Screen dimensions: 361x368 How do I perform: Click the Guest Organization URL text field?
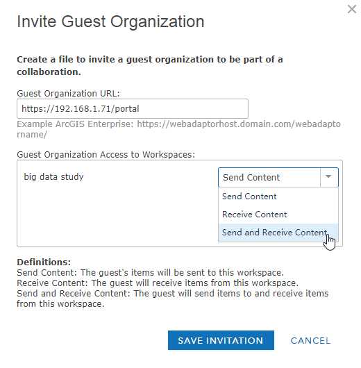[x=133, y=108]
